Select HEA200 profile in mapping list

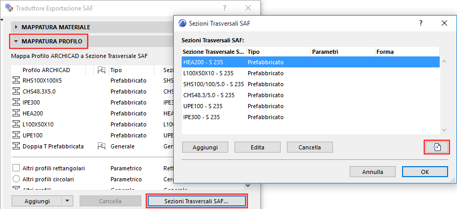coord(93,113)
